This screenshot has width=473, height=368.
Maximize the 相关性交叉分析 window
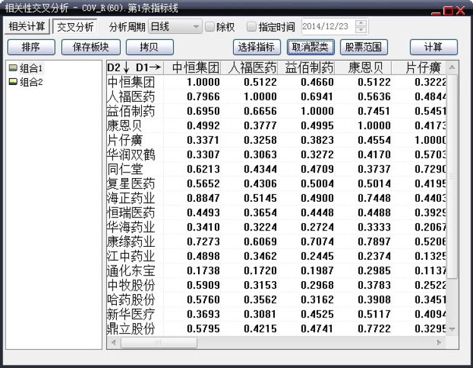tap(448, 11)
